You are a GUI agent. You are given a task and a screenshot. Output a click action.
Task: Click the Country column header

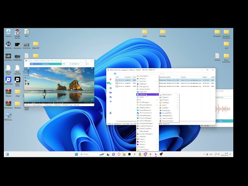pos(128,77)
